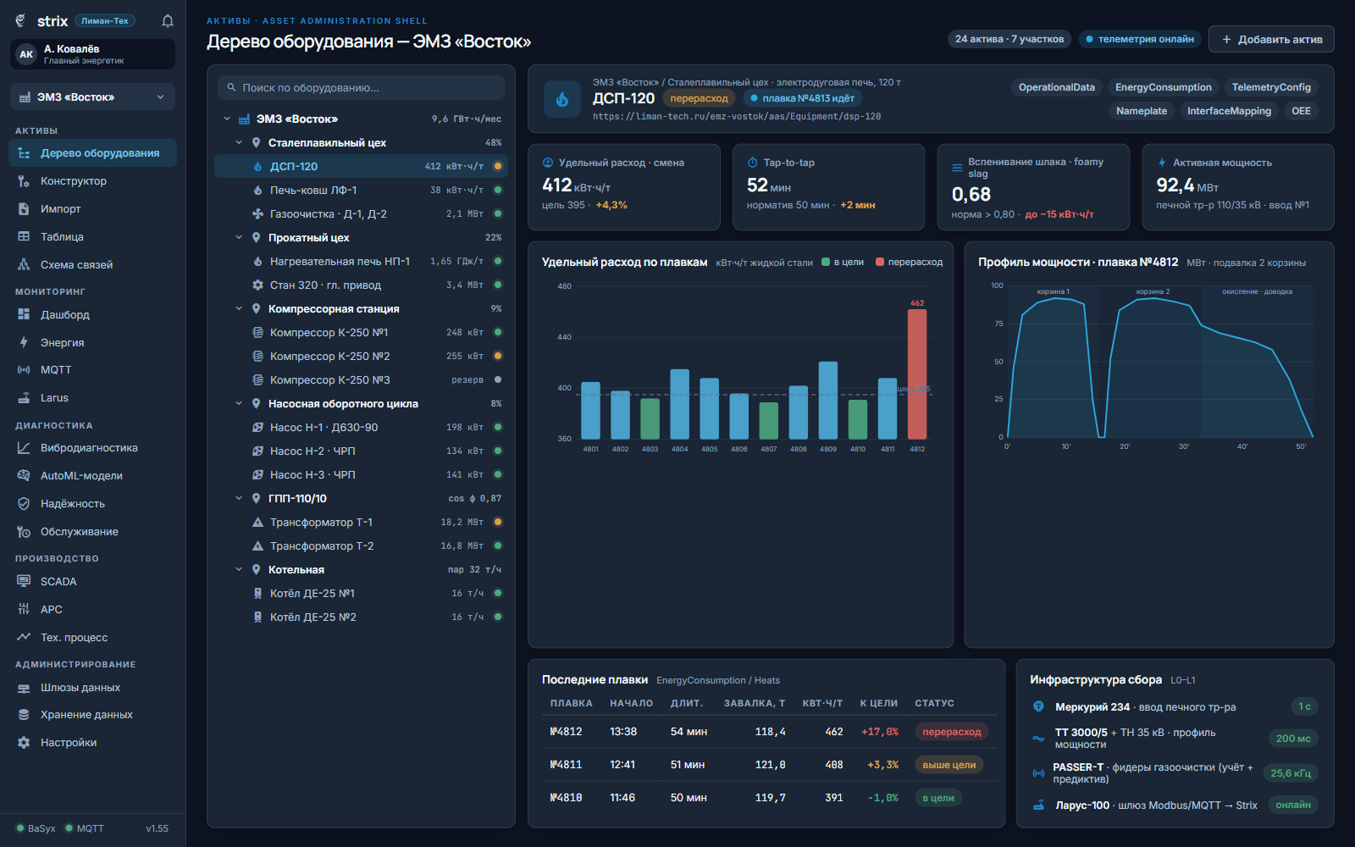1355x847 pixels.
Task: Click into the equipment search field
Action: [x=361, y=88]
